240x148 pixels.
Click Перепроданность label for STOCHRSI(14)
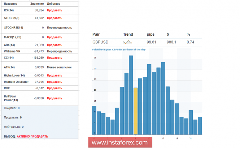tap(60, 27)
